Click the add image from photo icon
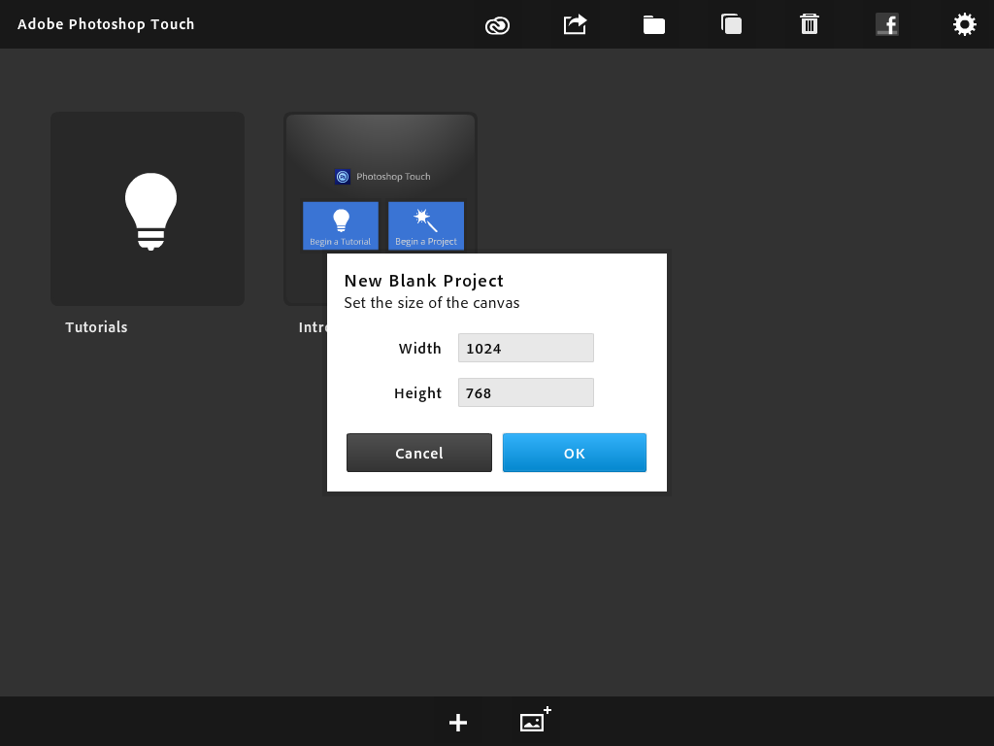 (535, 721)
